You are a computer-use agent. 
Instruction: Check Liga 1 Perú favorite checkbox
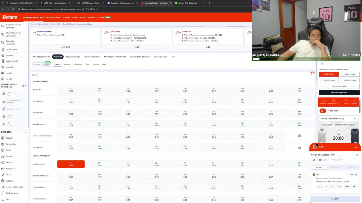coord(24,94)
